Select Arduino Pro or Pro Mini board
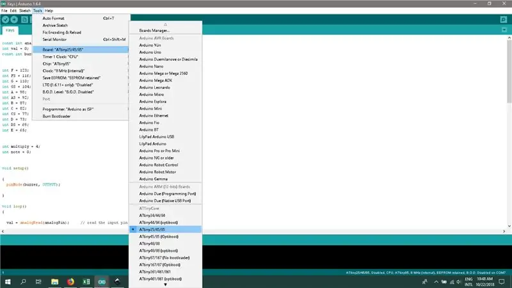 [x=166, y=151]
